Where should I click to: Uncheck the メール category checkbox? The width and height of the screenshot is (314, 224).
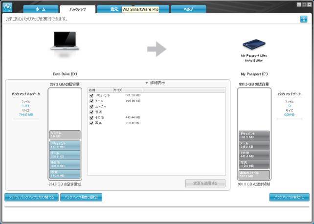point(91,101)
